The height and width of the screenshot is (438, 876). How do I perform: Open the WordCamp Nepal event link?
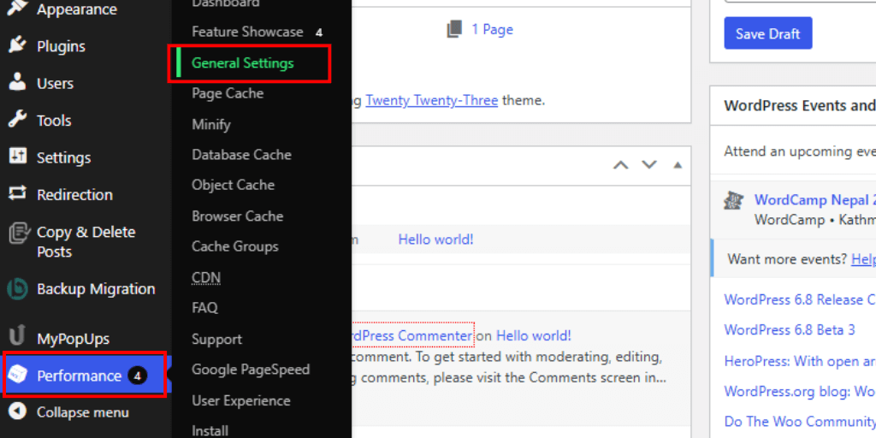click(815, 200)
